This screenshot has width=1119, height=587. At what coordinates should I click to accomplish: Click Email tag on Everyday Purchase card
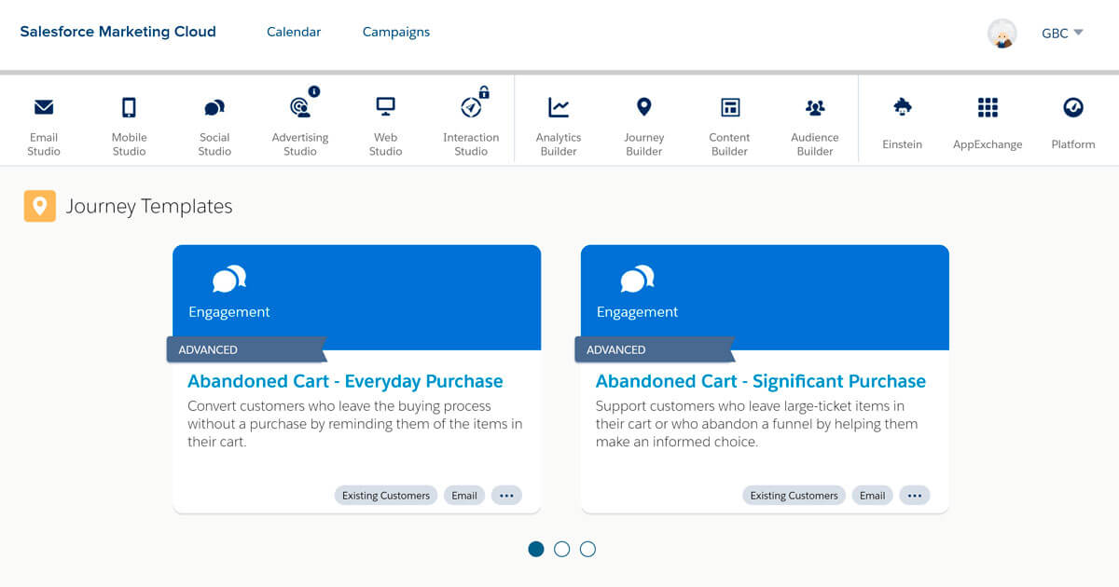coord(464,496)
